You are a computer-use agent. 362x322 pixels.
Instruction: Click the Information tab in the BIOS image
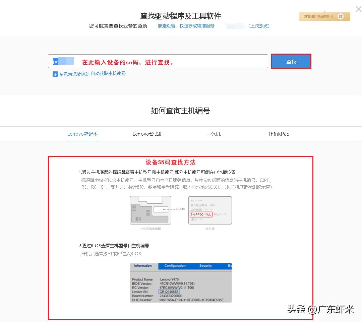coord(143,266)
